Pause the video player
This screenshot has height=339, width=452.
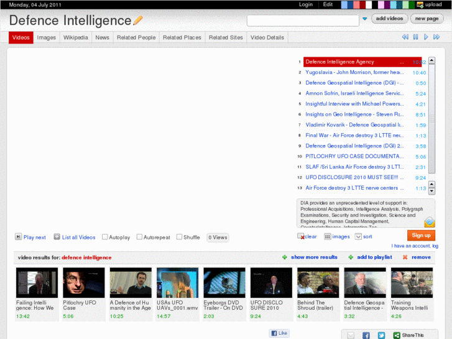tap(415, 37)
